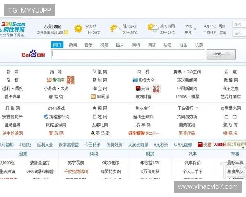246x197 pixels.
Task: Click the 年收益16% finance link
Action: (x=150, y=163)
